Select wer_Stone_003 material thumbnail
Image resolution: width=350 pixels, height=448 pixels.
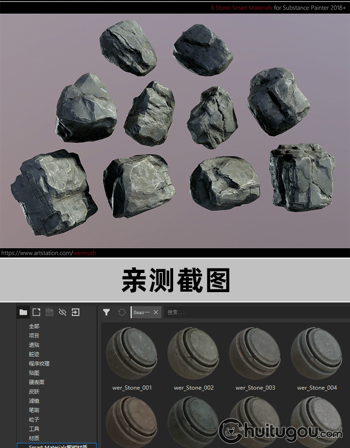(x=255, y=353)
